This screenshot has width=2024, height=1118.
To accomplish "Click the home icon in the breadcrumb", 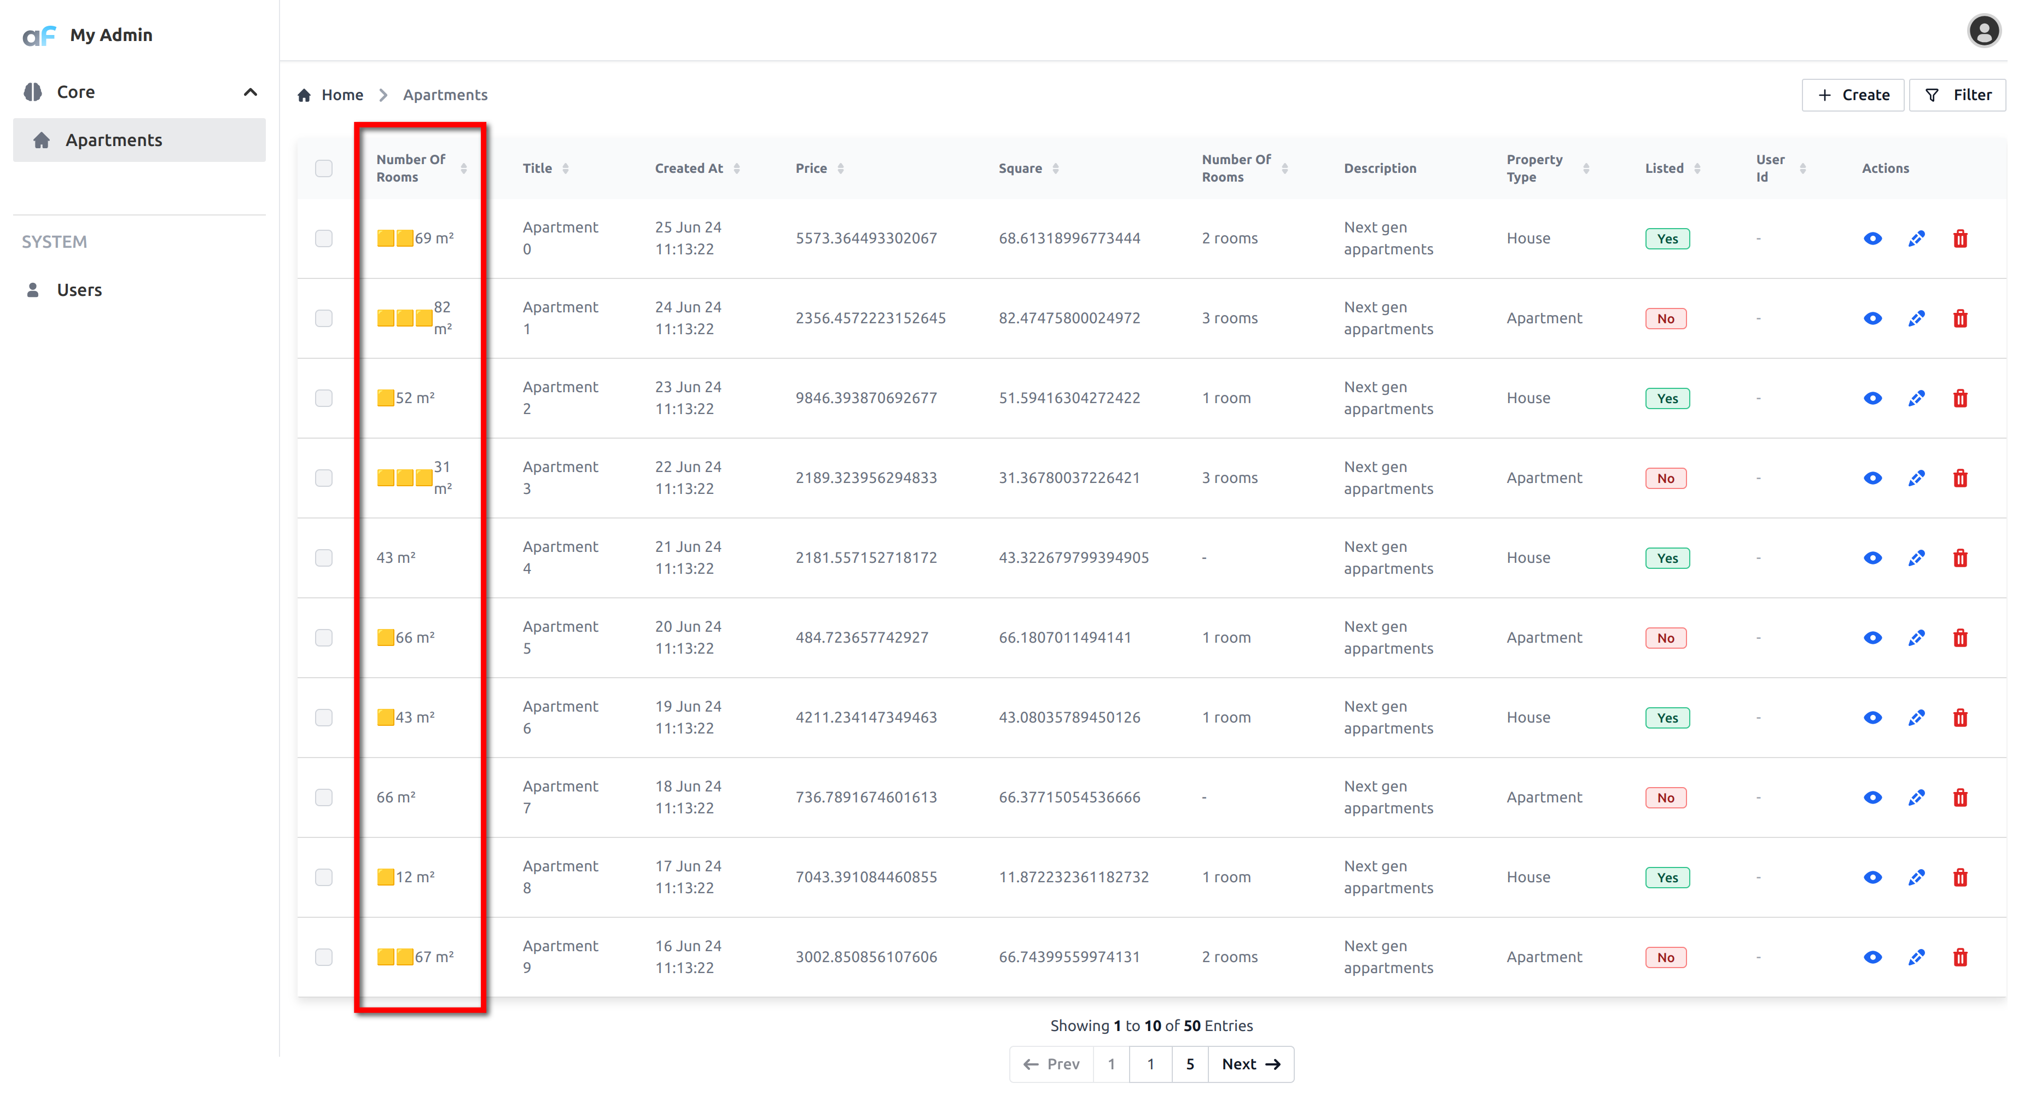I will coord(304,95).
